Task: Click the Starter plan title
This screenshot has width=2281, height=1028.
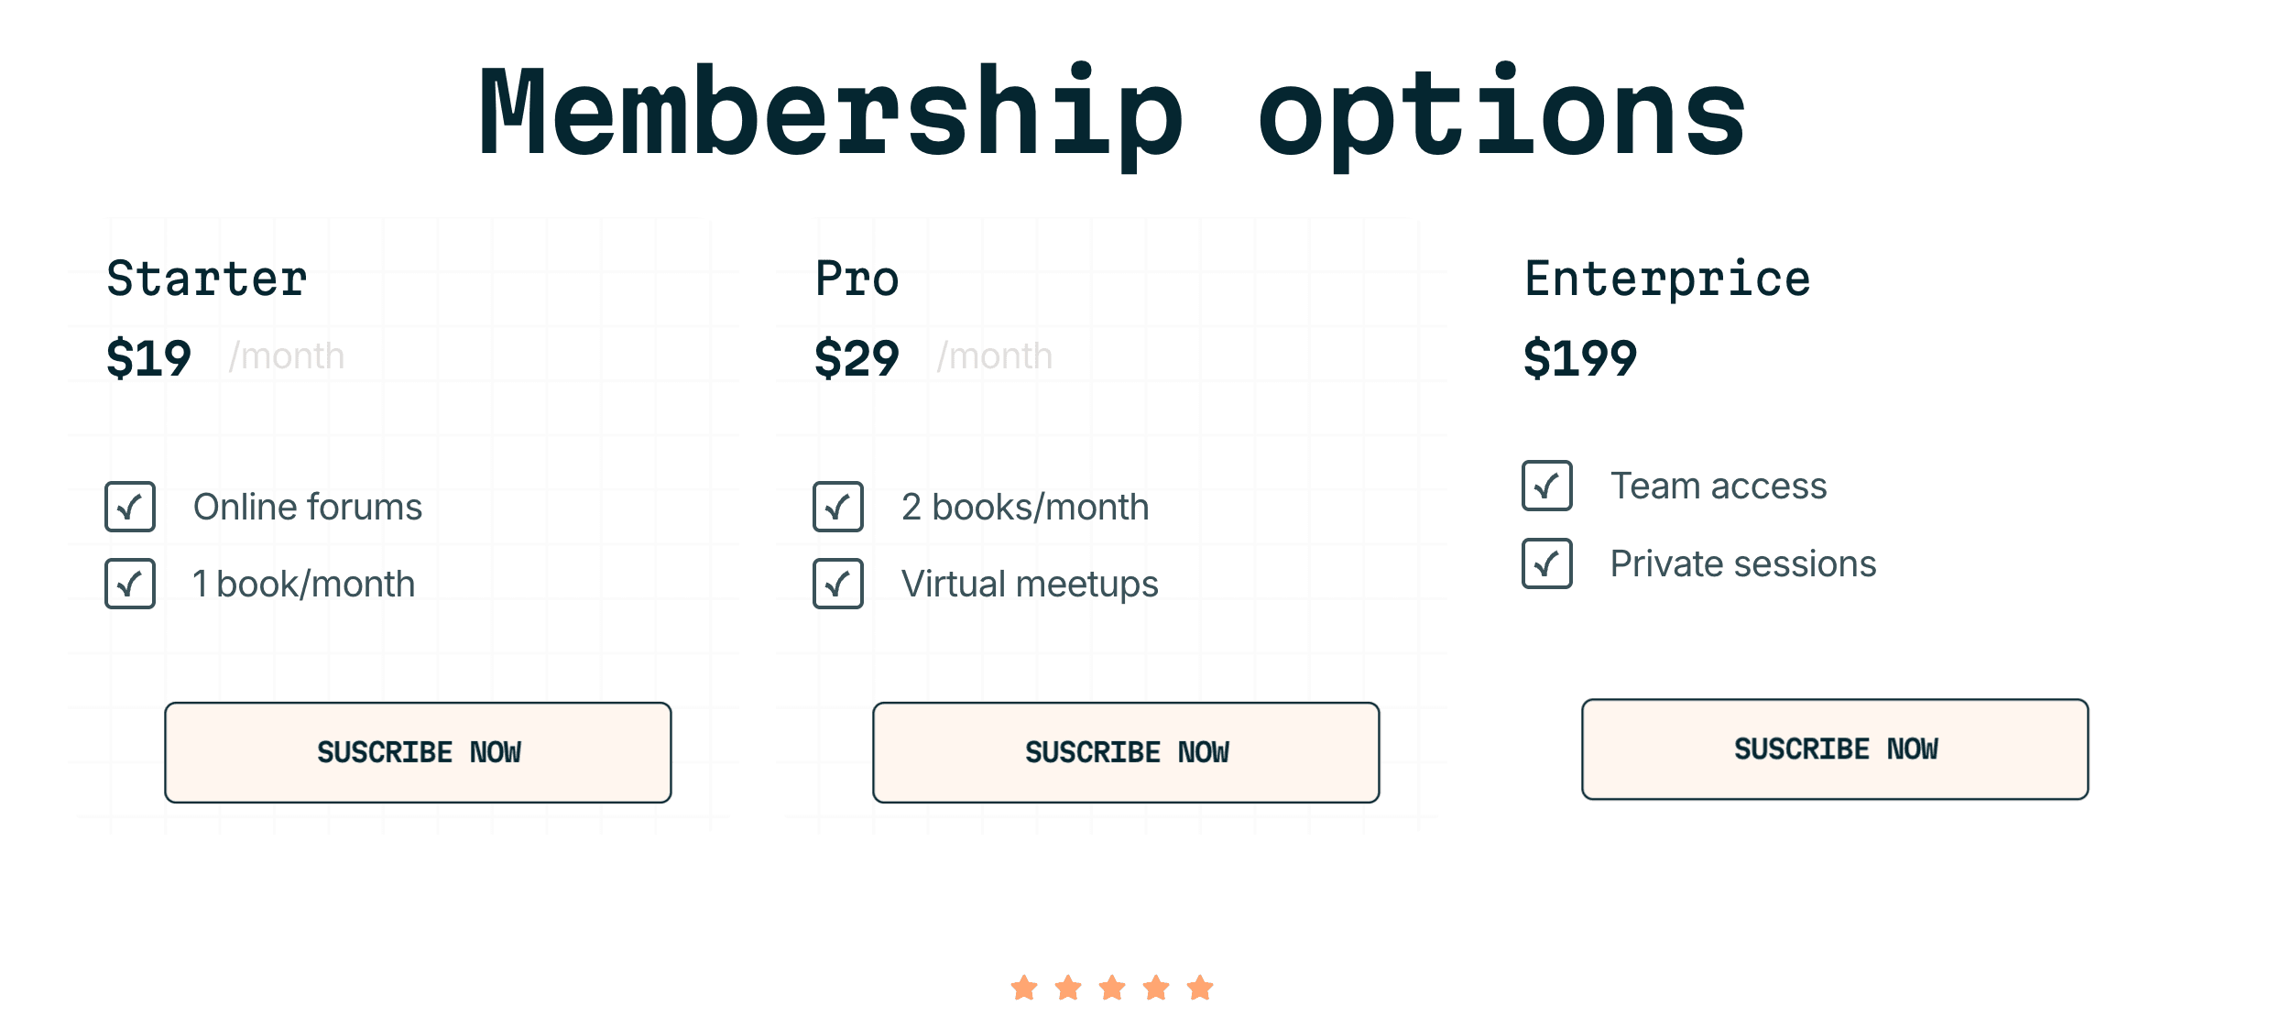Action: (x=207, y=279)
